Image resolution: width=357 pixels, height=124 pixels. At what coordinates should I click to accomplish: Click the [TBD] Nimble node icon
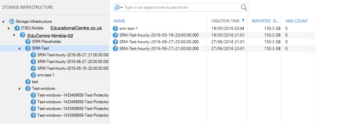point(17,28)
